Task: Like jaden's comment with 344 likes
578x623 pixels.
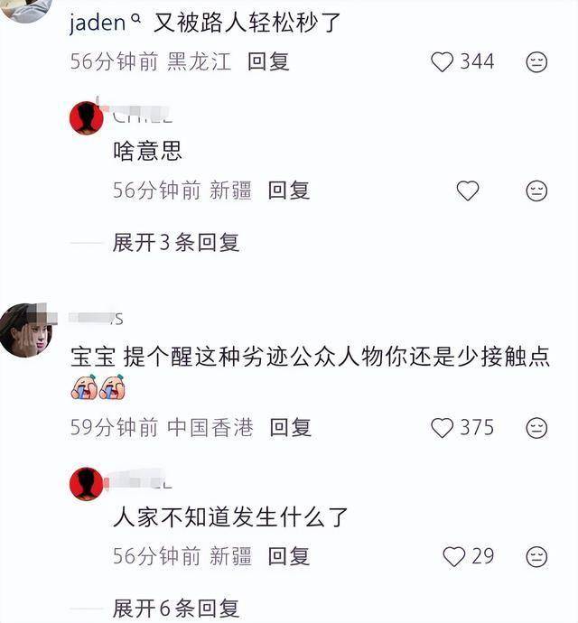Action: 442,62
